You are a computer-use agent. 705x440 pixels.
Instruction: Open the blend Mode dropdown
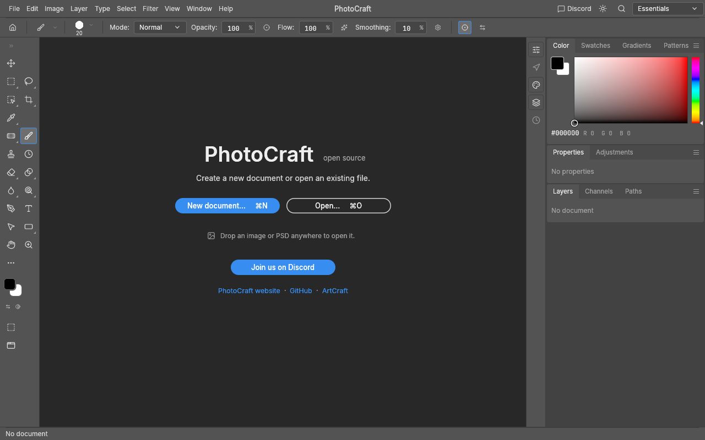click(160, 28)
